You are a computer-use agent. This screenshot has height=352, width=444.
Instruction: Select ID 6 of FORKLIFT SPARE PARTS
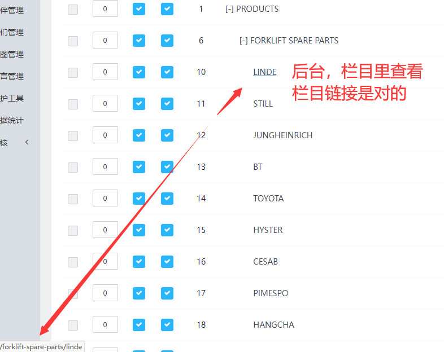201,41
